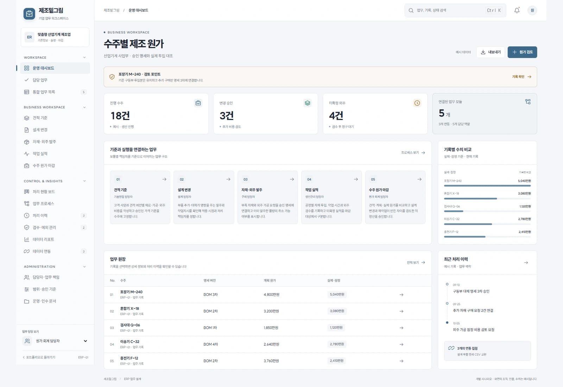This screenshot has height=387, width=563.
Task: Collapse the BUSINESS WORKSPACE sidebar section
Action: pos(84,107)
